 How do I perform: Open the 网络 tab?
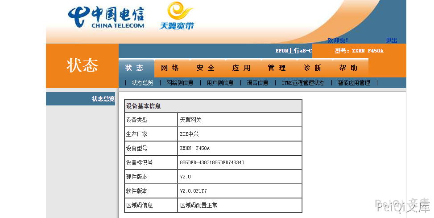click(x=170, y=68)
